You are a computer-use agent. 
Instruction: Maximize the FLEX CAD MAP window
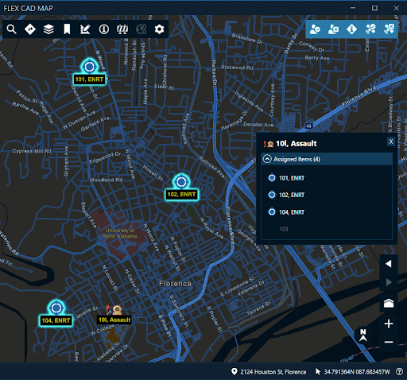tap(374, 8)
